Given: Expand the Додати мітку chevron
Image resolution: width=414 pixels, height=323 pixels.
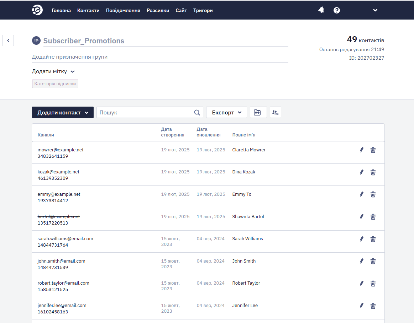Looking at the screenshot, I should [73, 72].
